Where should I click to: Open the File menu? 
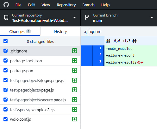tap(18, 5)
